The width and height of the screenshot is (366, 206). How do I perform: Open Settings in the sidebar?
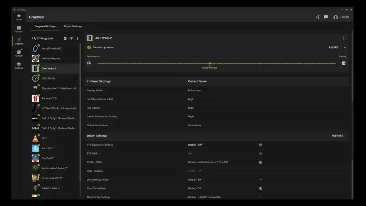[x=19, y=65]
